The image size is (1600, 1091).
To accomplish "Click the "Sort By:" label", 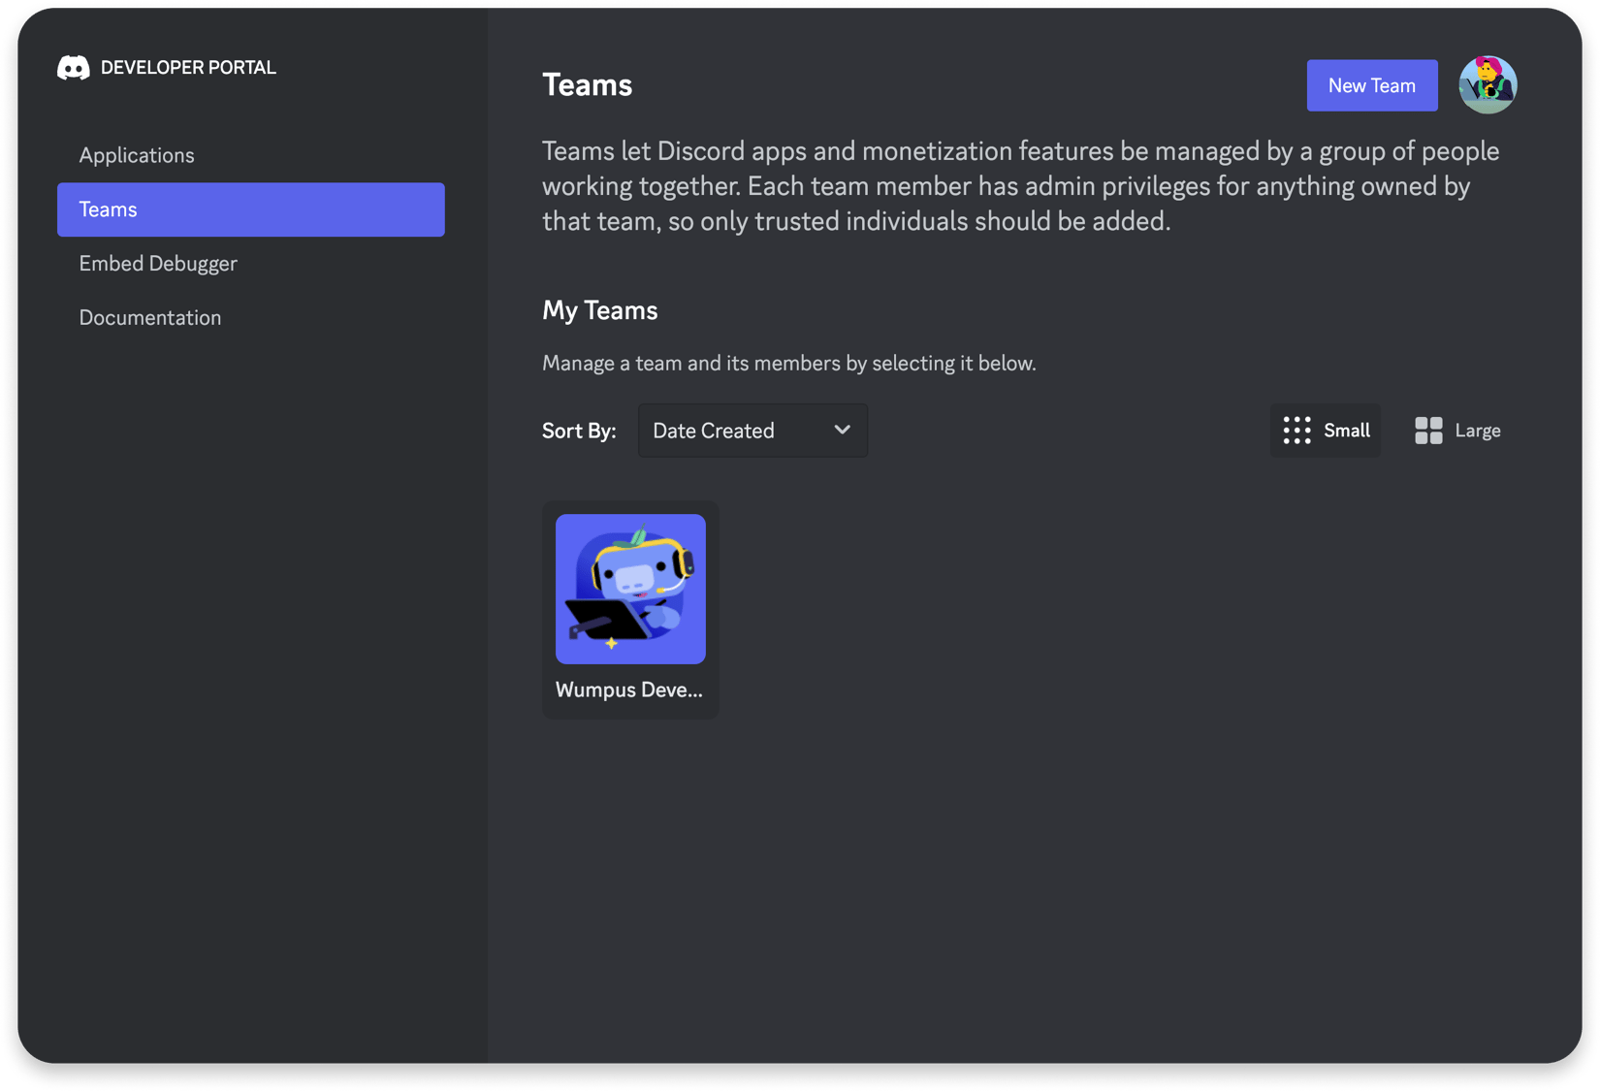I will 579,431.
